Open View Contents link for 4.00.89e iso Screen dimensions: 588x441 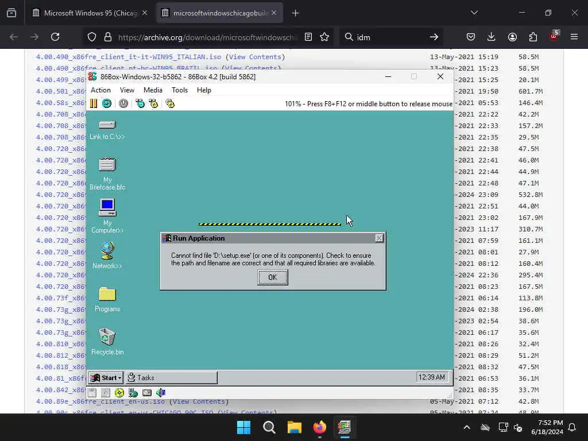point(199,401)
